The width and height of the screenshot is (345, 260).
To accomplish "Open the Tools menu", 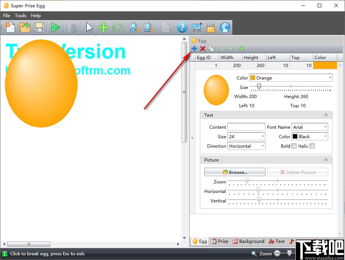I will coord(20,16).
